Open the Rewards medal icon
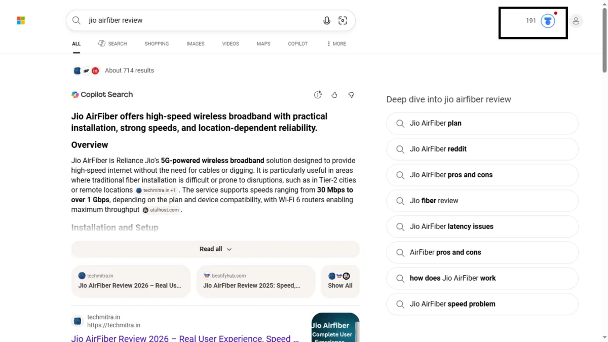 click(548, 21)
